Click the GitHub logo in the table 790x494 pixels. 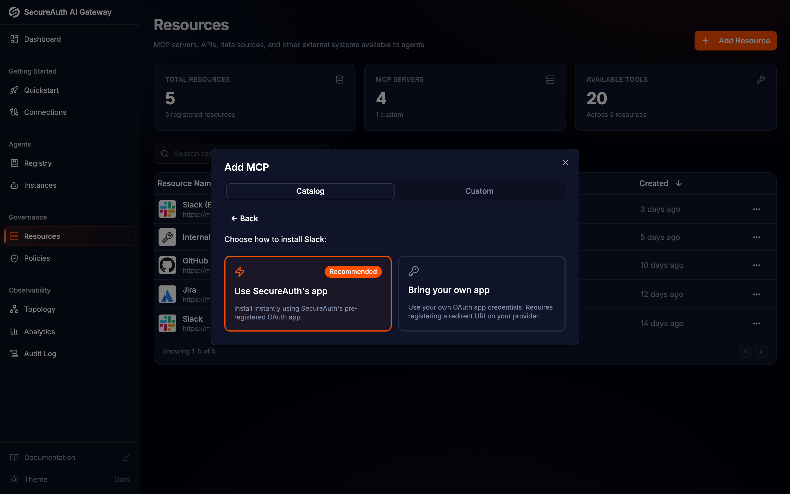[x=167, y=265]
